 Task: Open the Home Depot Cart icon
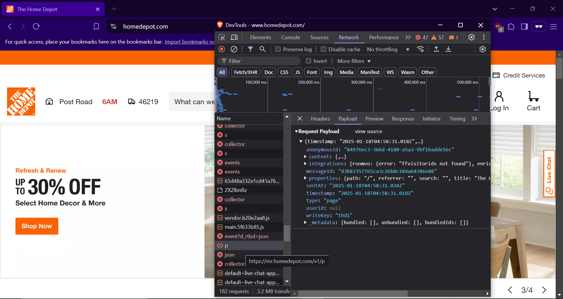coord(533,101)
